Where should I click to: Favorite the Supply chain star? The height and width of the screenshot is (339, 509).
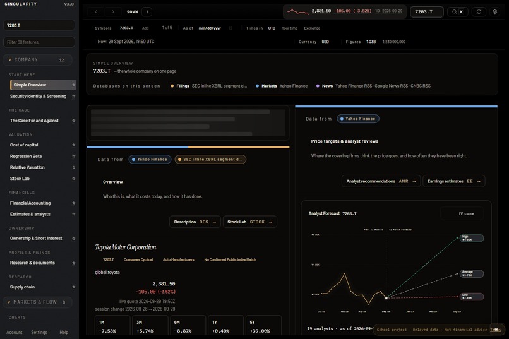click(x=74, y=287)
